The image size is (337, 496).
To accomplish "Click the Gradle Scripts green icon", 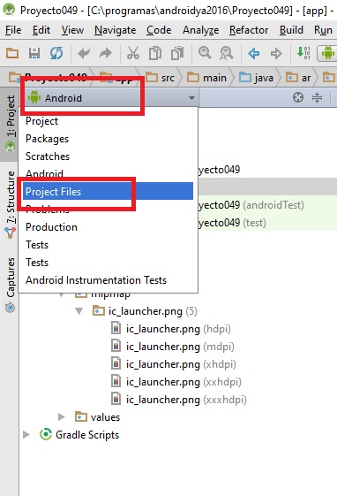I will (x=46, y=435).
